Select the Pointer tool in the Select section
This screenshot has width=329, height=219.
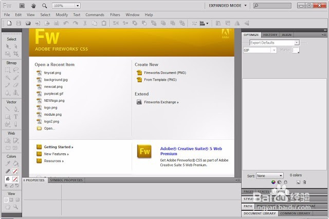[x=8, y=46]
